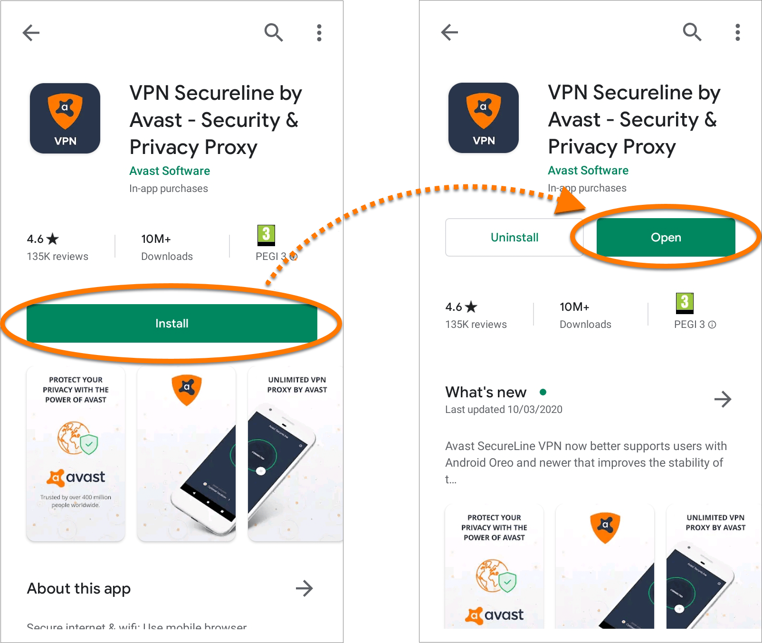Open the Avast Software developer link on the right screen
The height and width of the screenshot is (643, 762).
[588, 170]
